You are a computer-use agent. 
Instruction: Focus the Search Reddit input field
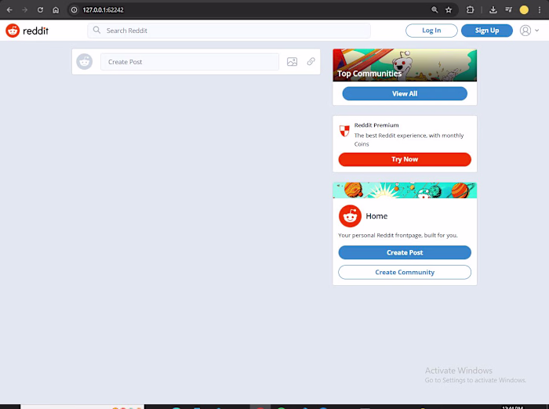(229, 31)
